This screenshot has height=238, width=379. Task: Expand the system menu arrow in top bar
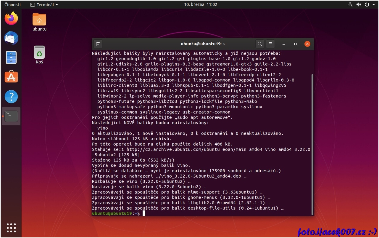(x=373, y=4)
